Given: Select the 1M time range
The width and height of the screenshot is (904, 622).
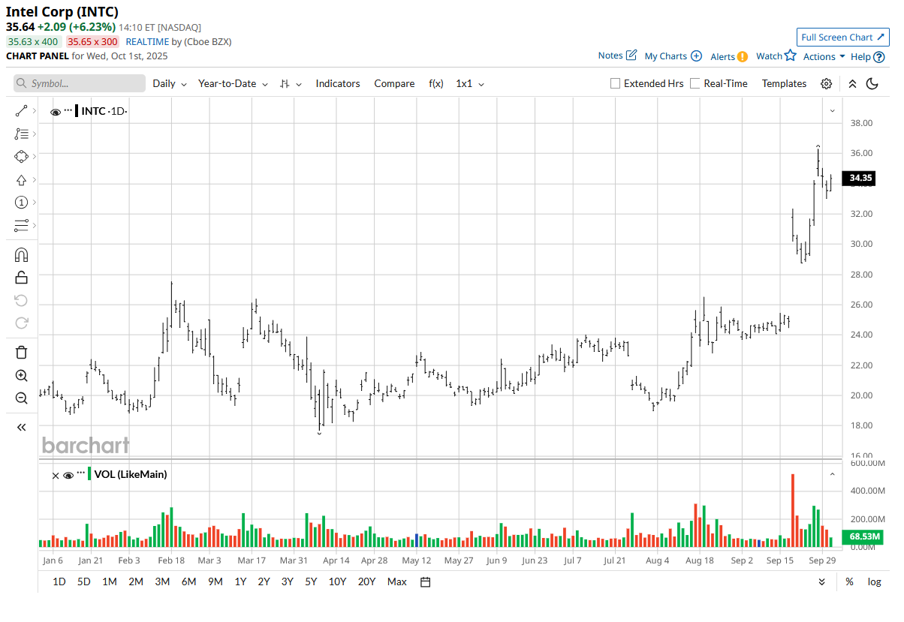Looking at the screenshot, I should tap(110, 581).
